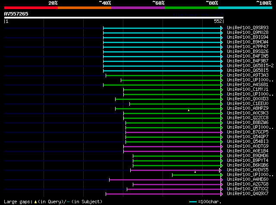
Task: Click the yellow gap marker on A8HPZ9 bar
Action: [189, 110]
